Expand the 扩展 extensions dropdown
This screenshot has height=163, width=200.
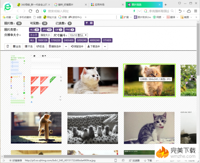pyautogui.click(x=131, y=17)
